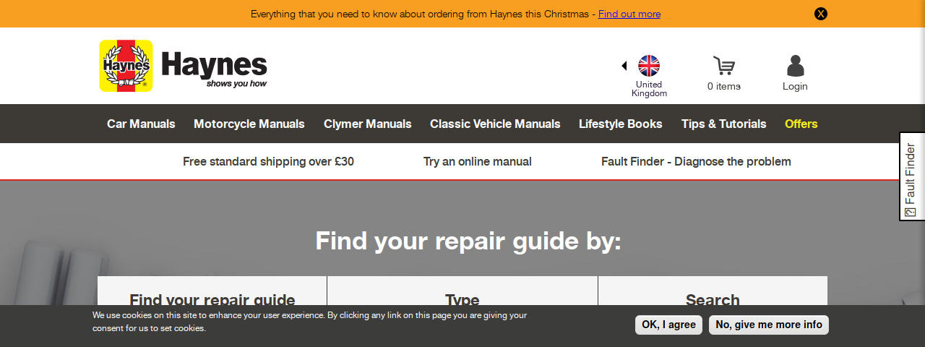Click the yellow Offers menu item
The height and width of the screenshot is (347, 925).
point(801,124)
